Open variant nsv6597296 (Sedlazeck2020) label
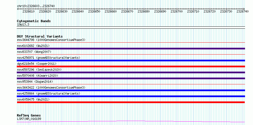This screenshot has width=253, height=125. (39, 70)
